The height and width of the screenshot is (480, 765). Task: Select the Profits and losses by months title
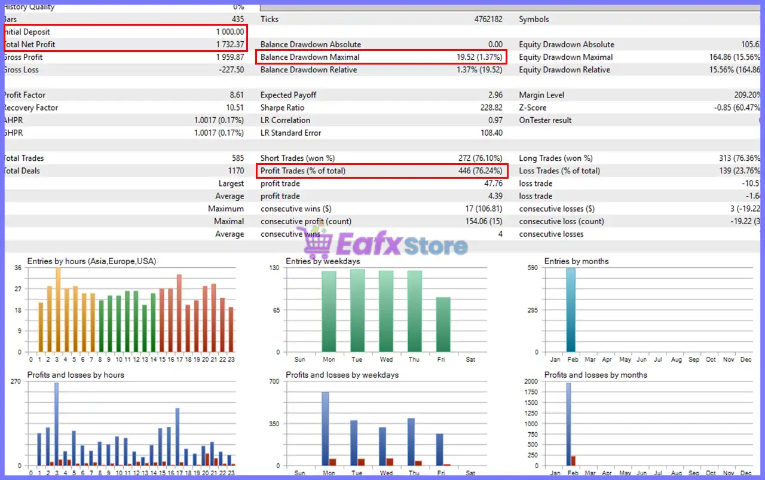point(596,375)
